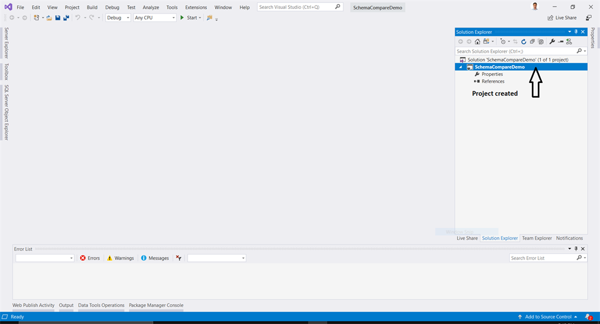This screenshot has width=600, height=324.
Task: Select the Solution 'SchemaCompareDemo' row
Action: pyautogui.click(x=521, y=60)
